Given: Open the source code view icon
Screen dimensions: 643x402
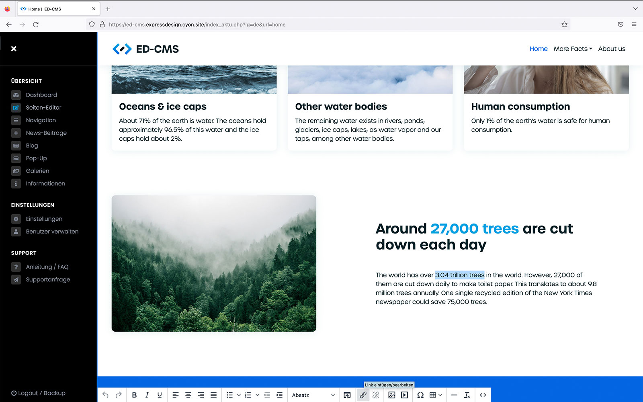Looking at the screenshot, I should pos(483,395).
